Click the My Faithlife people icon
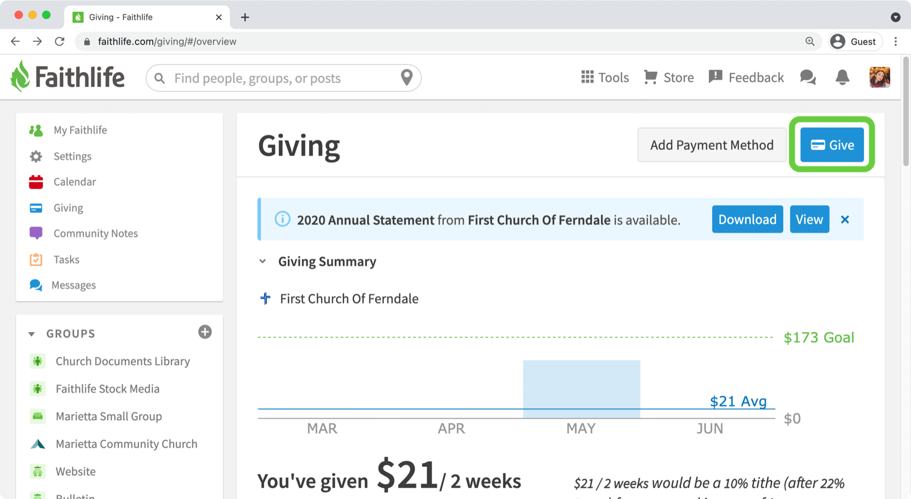 [x=36, y=130]
